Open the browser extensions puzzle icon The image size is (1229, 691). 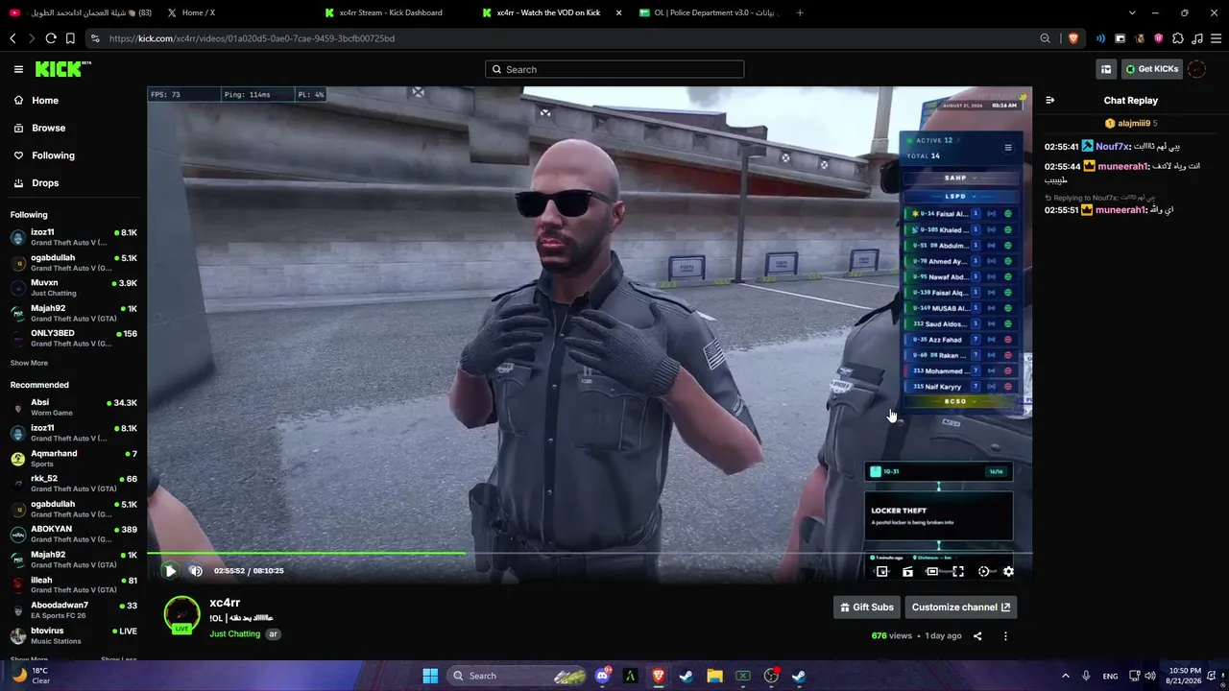(1178, 38)
